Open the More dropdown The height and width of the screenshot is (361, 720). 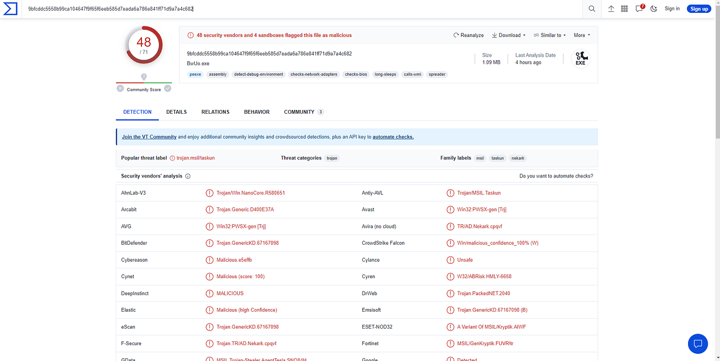point(582,35)
